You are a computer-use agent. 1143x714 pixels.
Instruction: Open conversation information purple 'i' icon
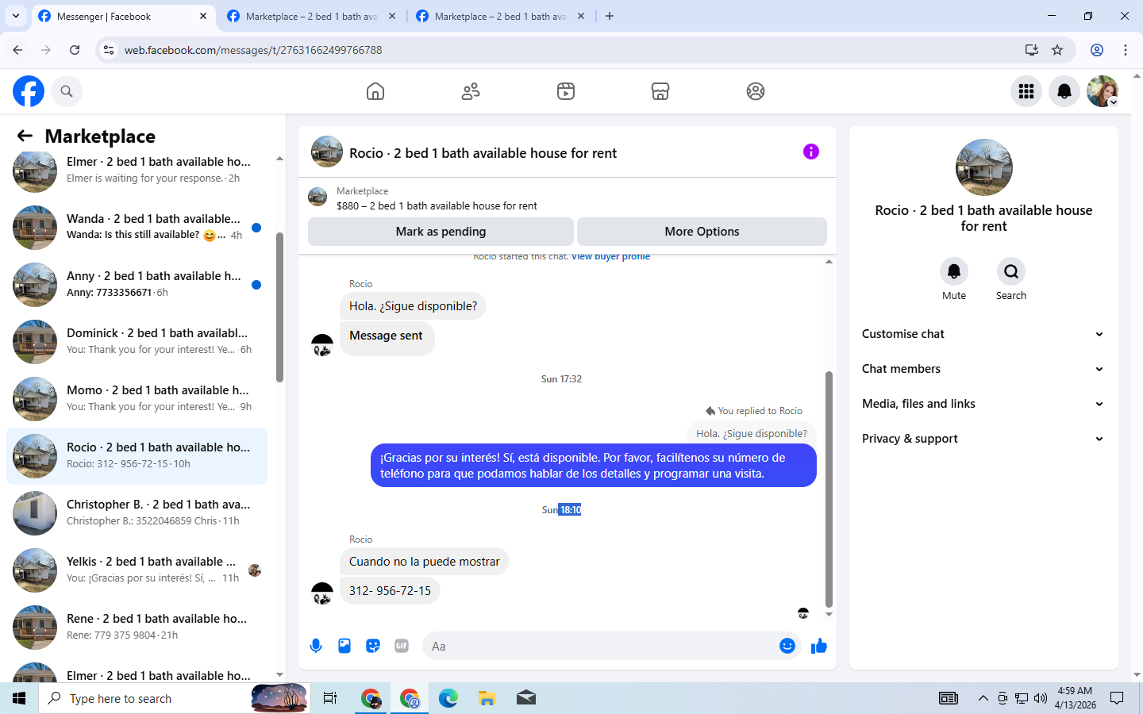[x=810, y=152]
